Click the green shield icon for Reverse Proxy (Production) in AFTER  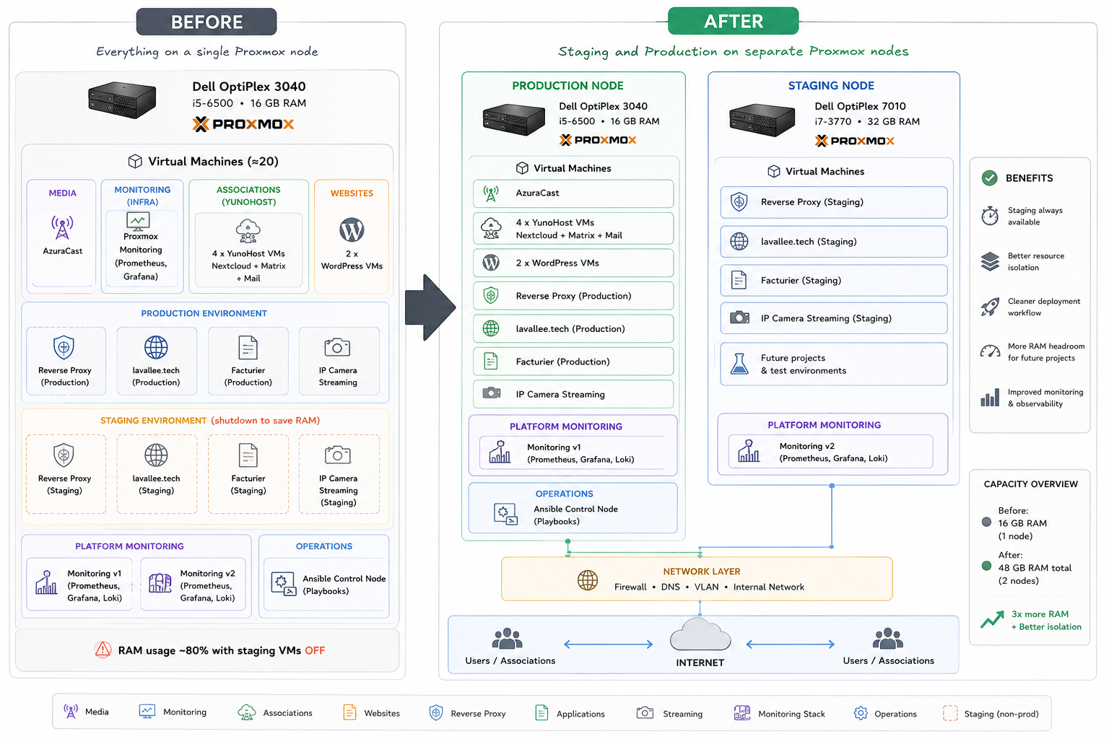pyautogui.click(x=491, y=295)
